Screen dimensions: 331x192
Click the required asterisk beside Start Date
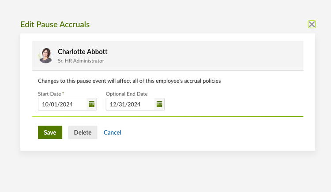point(63,93)
